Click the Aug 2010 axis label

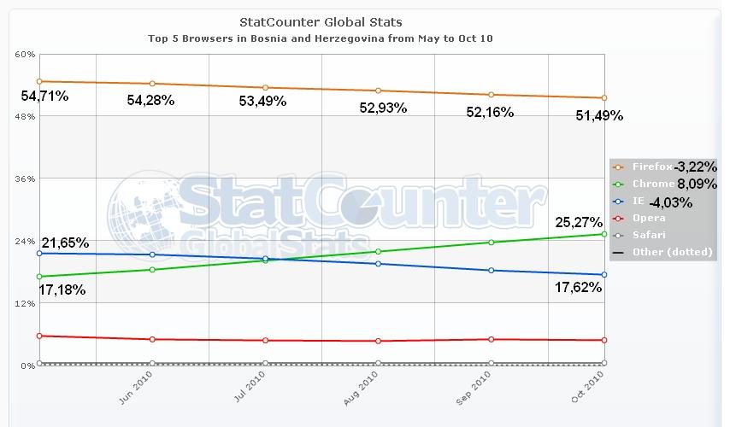(361, 389)
